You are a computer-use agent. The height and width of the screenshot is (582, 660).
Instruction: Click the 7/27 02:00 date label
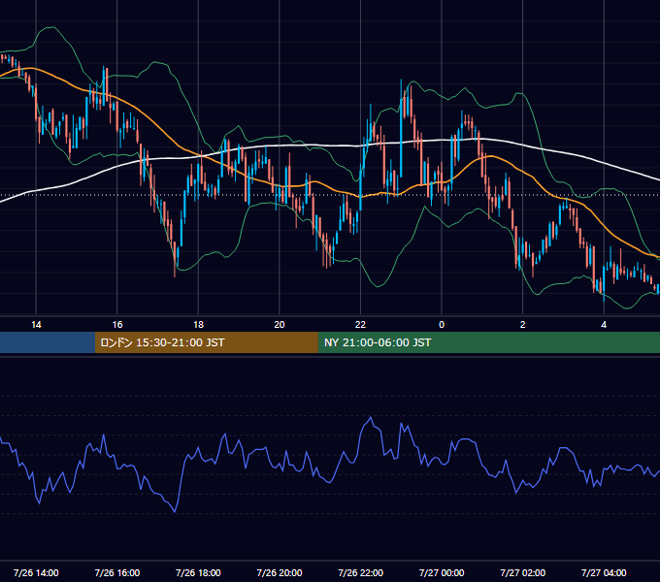tap(523, 572)
